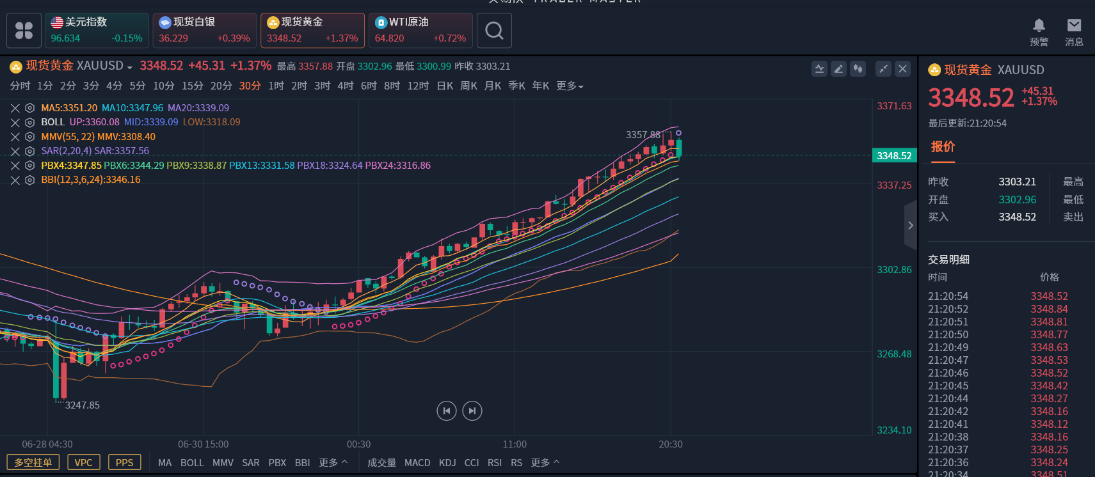The width and height of the screenshot is (1095, 477).
Task: Switch to 年K timeframe
Action: point(541,86)
